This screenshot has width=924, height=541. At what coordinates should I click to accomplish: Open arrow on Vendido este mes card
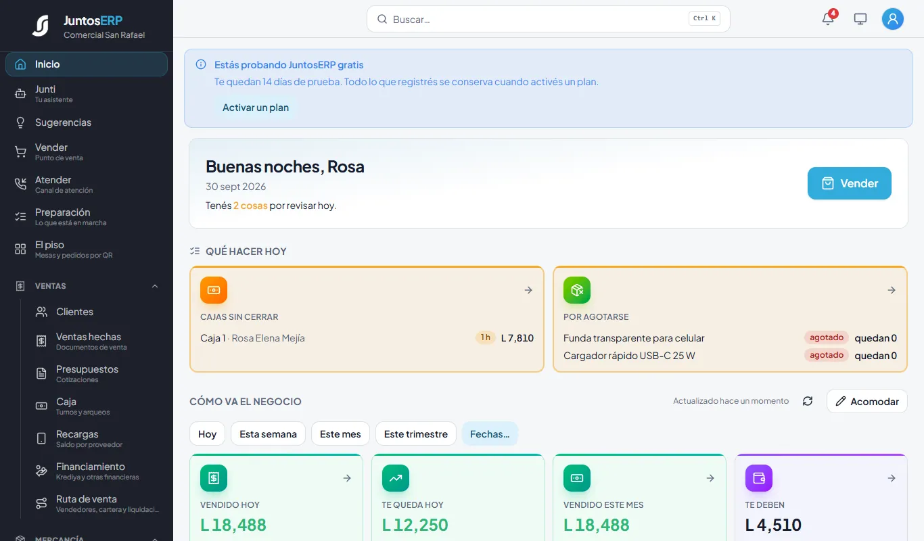pos(710,478)
